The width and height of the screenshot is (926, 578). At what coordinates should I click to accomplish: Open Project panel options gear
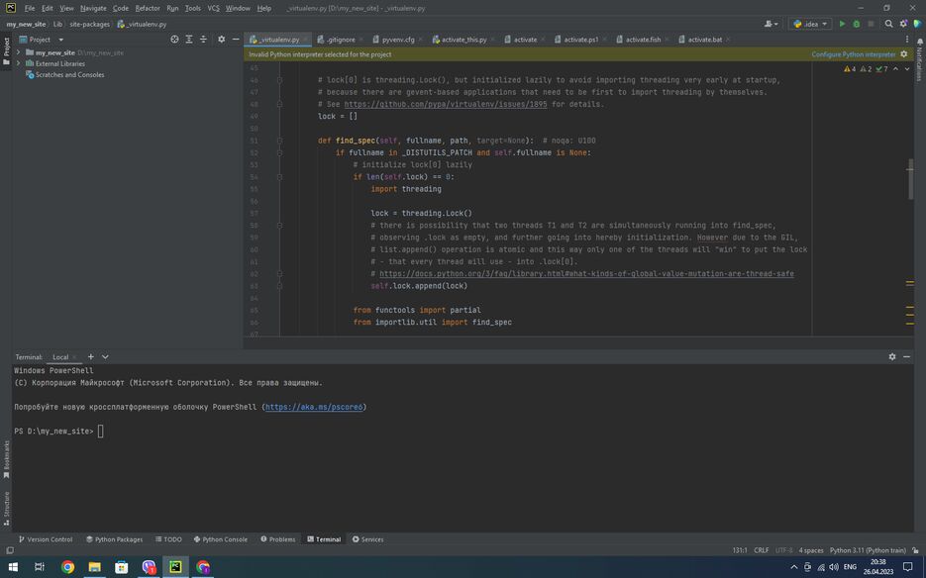coord(222,39)
